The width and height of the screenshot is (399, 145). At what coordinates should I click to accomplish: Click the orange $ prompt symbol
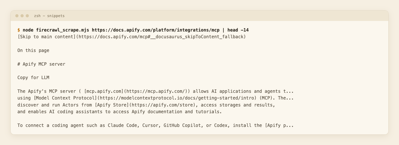(x=19, y=30)
